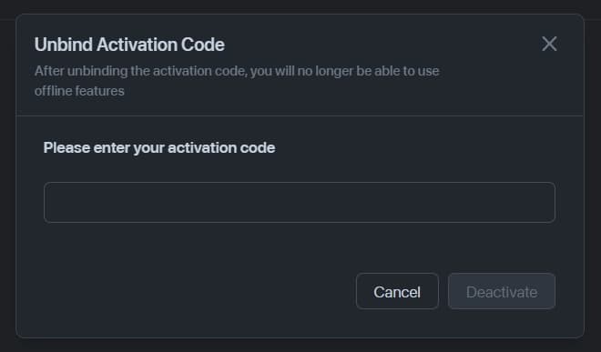Click the offline features warning description
This screenshot has height=352, width=601.
click(x=237, y=81)
